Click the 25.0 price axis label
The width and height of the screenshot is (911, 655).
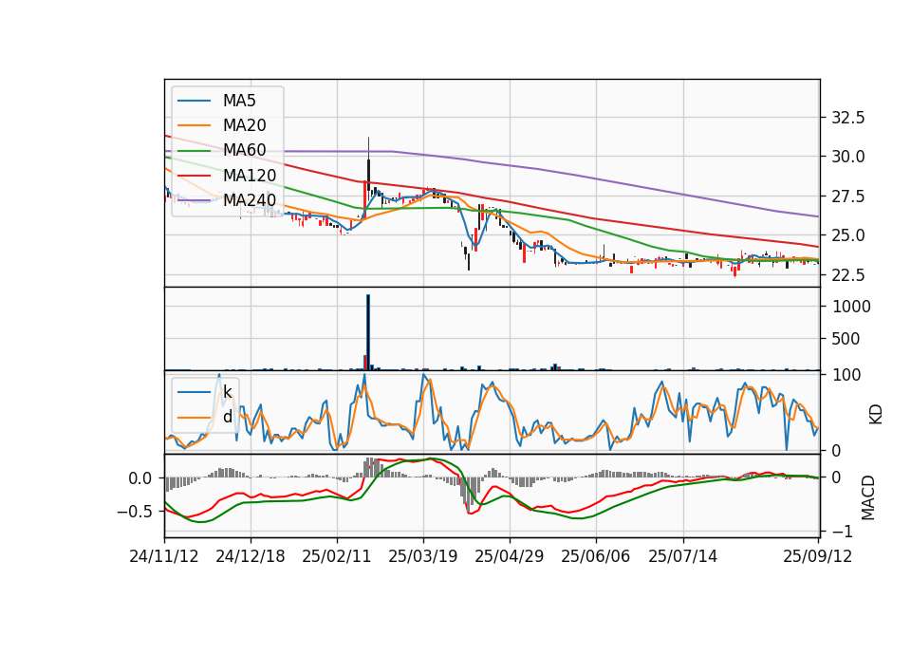pos(848,236)
